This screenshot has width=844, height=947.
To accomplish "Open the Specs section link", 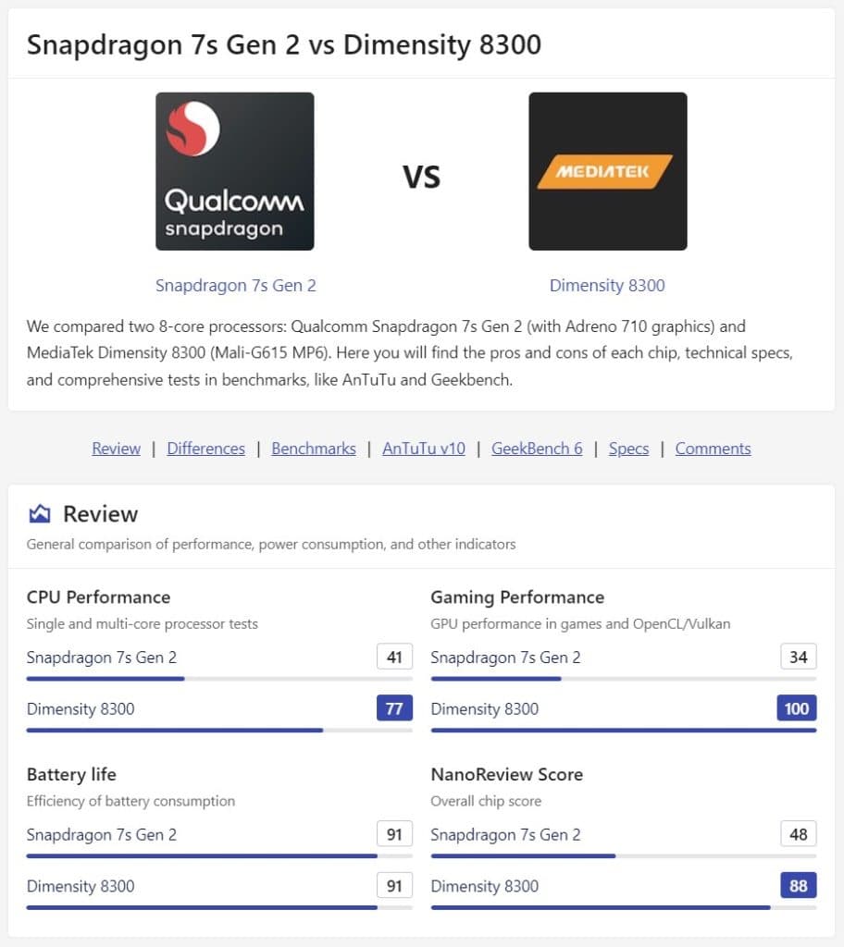I will (x=628, y=449).
